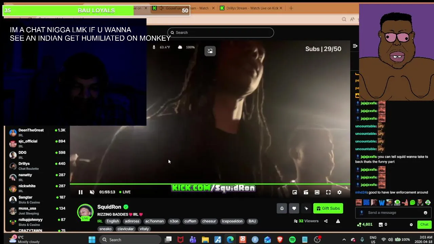Click the LIVE indicator in player
The height and width of the screenshot is (244, 434).
[125, 192]
